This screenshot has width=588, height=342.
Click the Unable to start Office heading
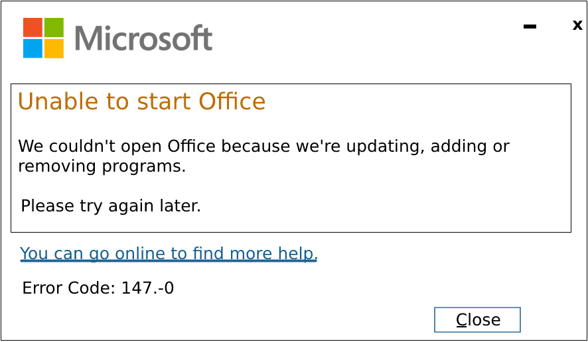tap(142, 101)
